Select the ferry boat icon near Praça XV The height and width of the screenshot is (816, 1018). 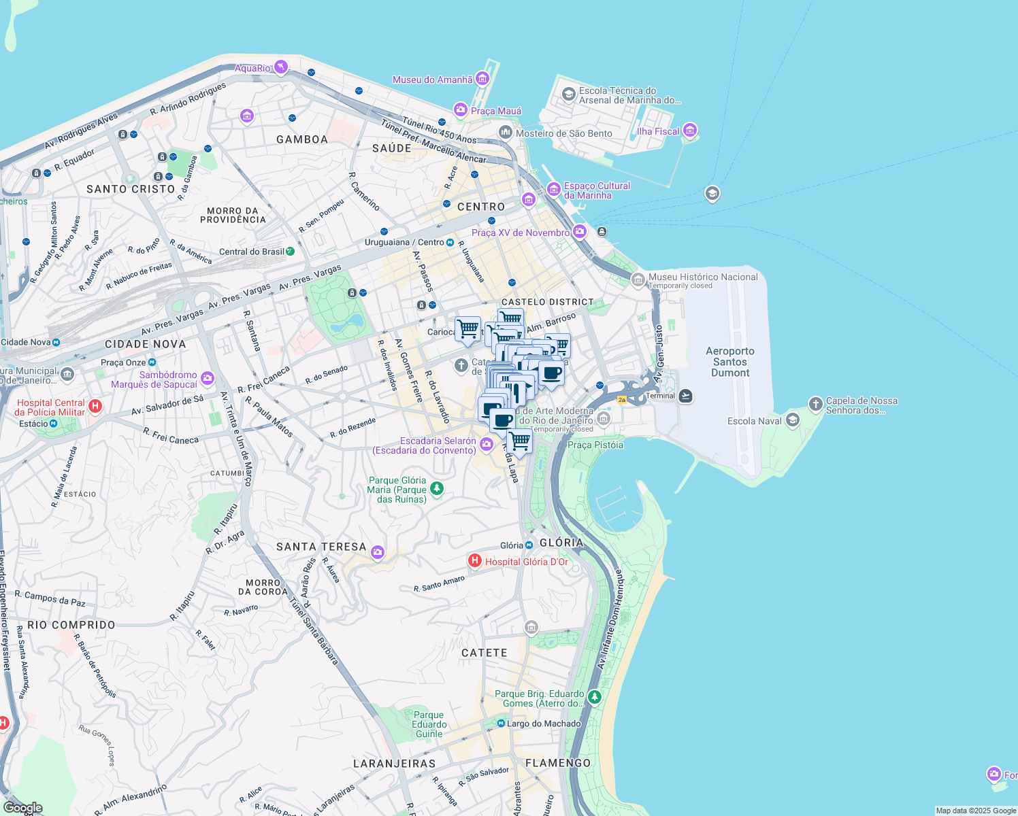pos(602,232)
